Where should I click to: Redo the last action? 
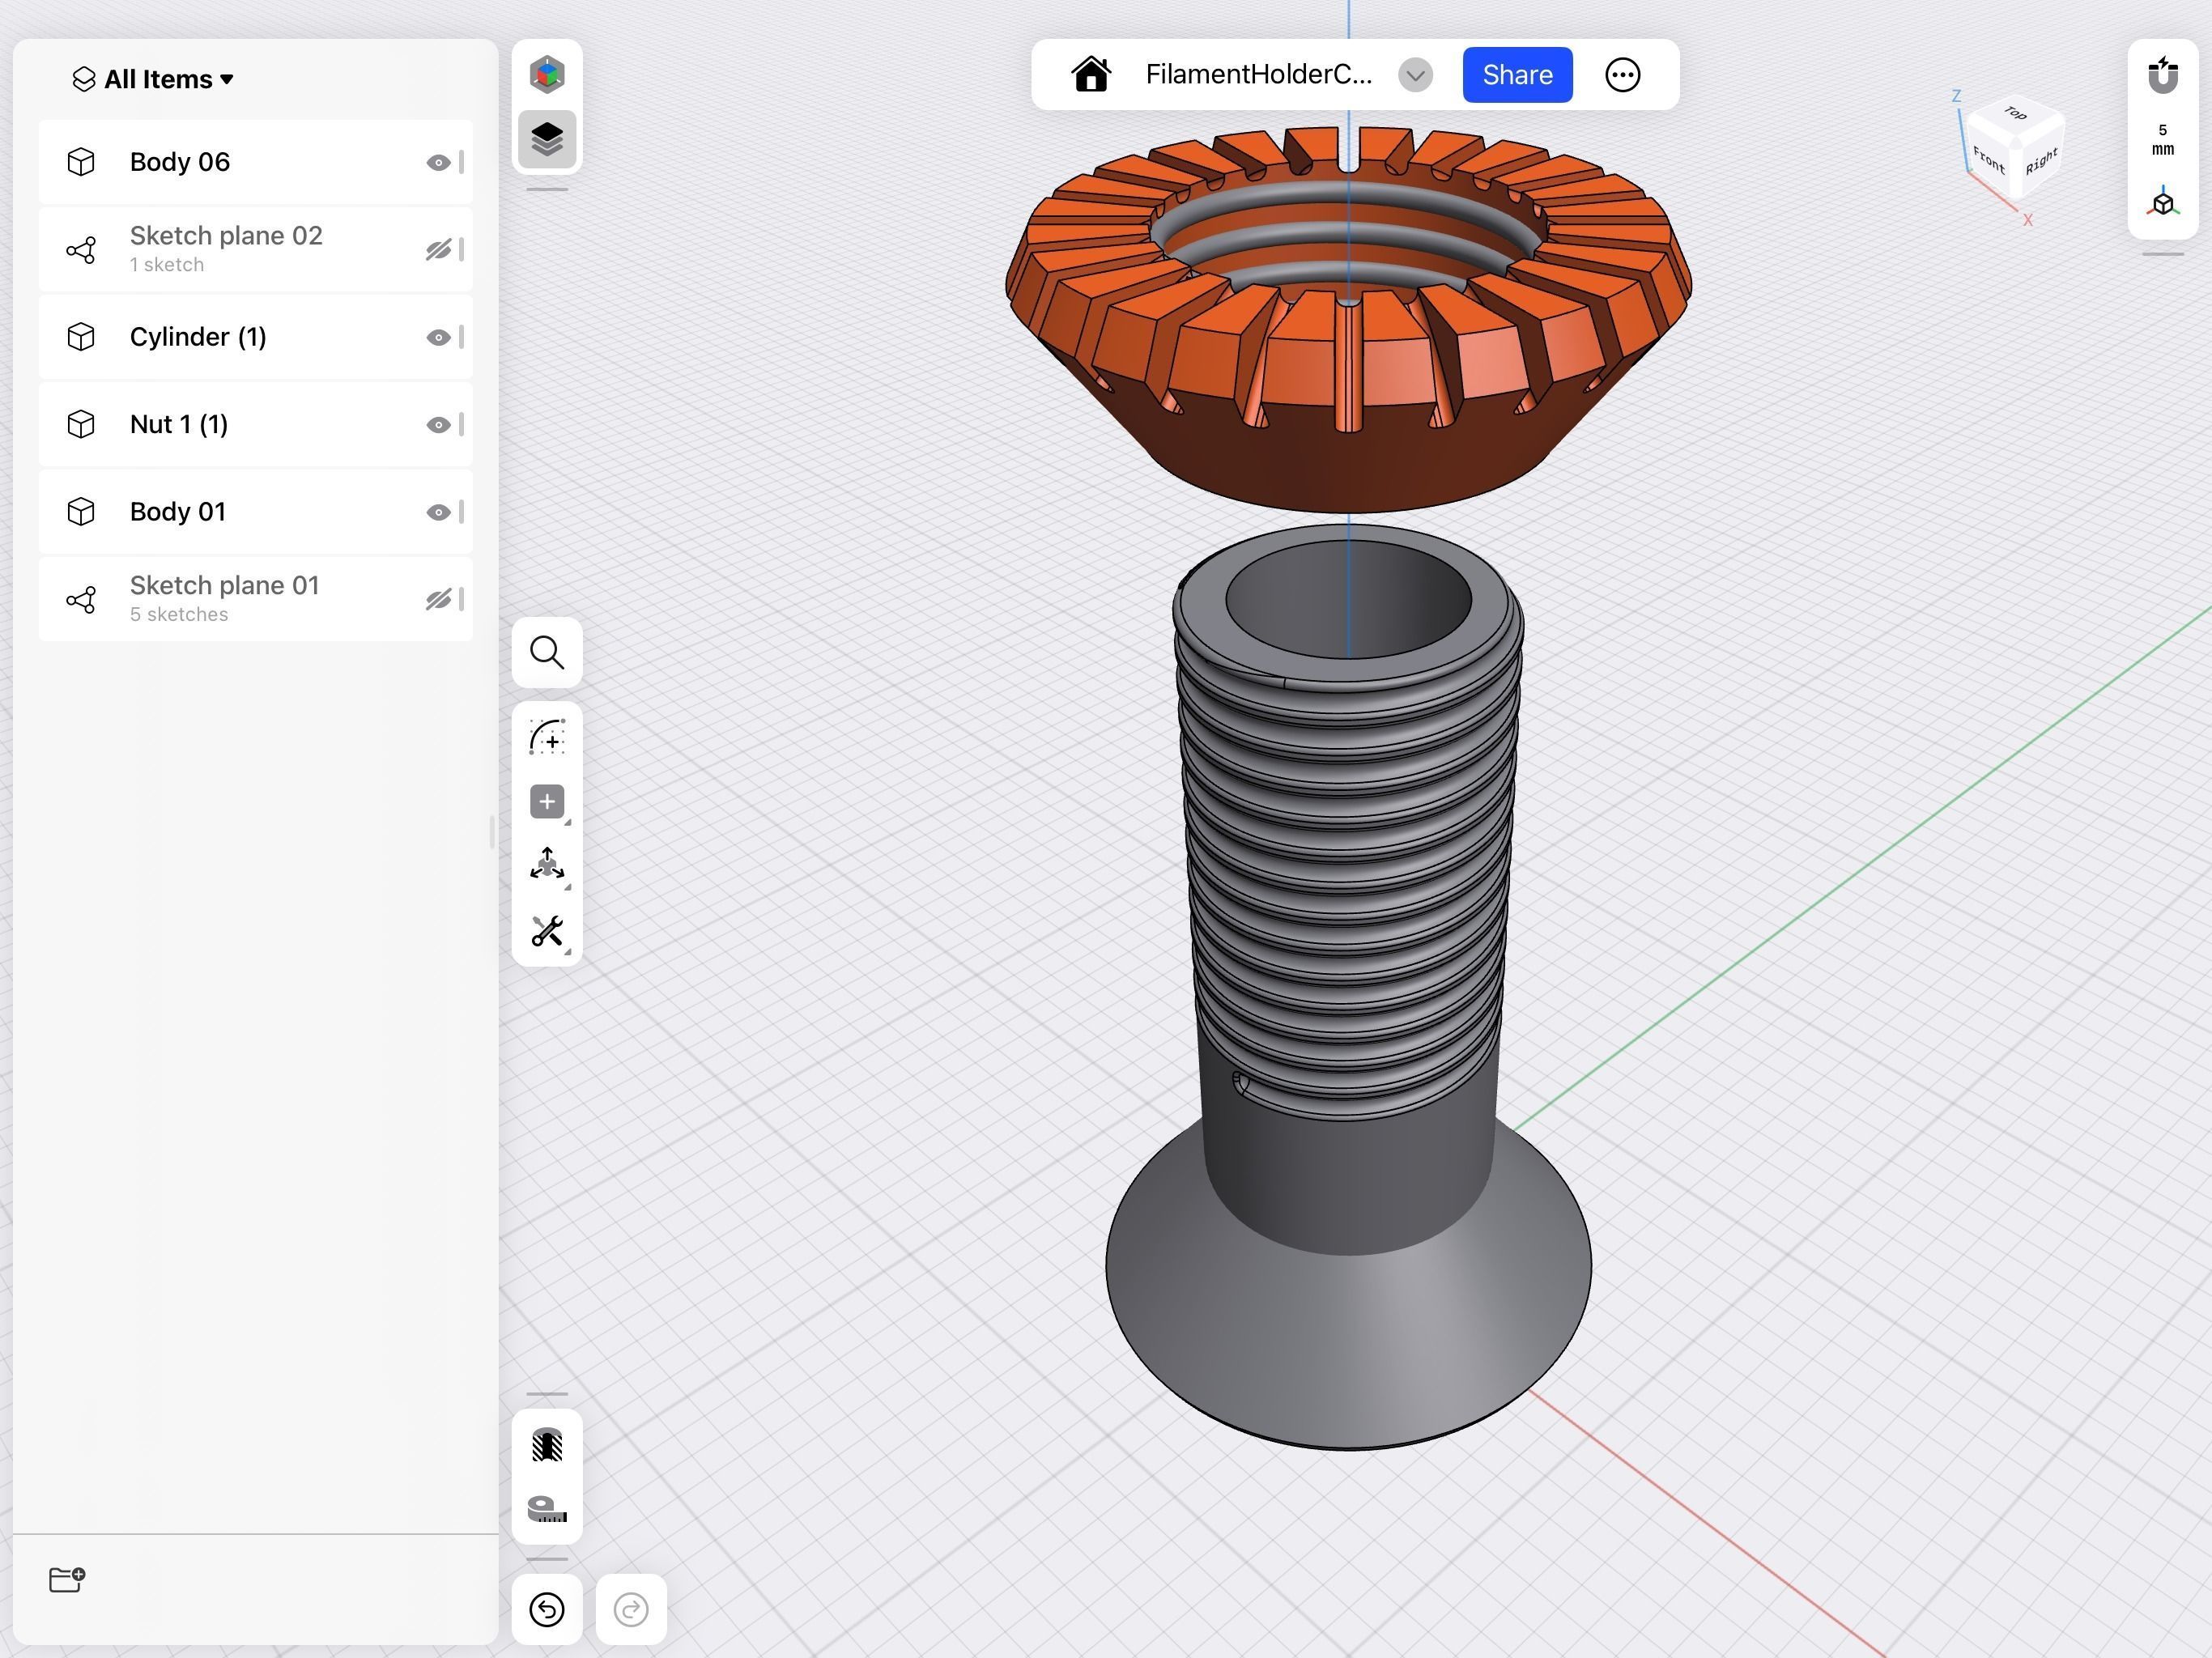(631, 1609)
